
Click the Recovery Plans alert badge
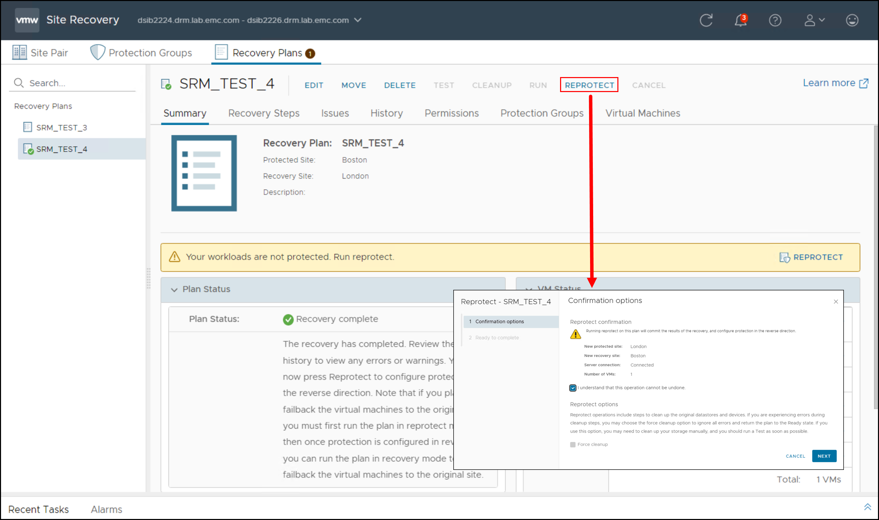click(x=310, y=54)
